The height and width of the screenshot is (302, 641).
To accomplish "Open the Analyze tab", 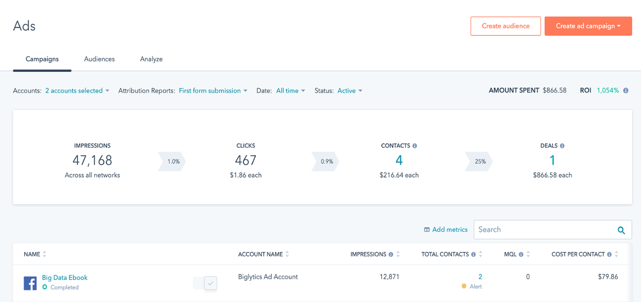I will pos(151,59).
